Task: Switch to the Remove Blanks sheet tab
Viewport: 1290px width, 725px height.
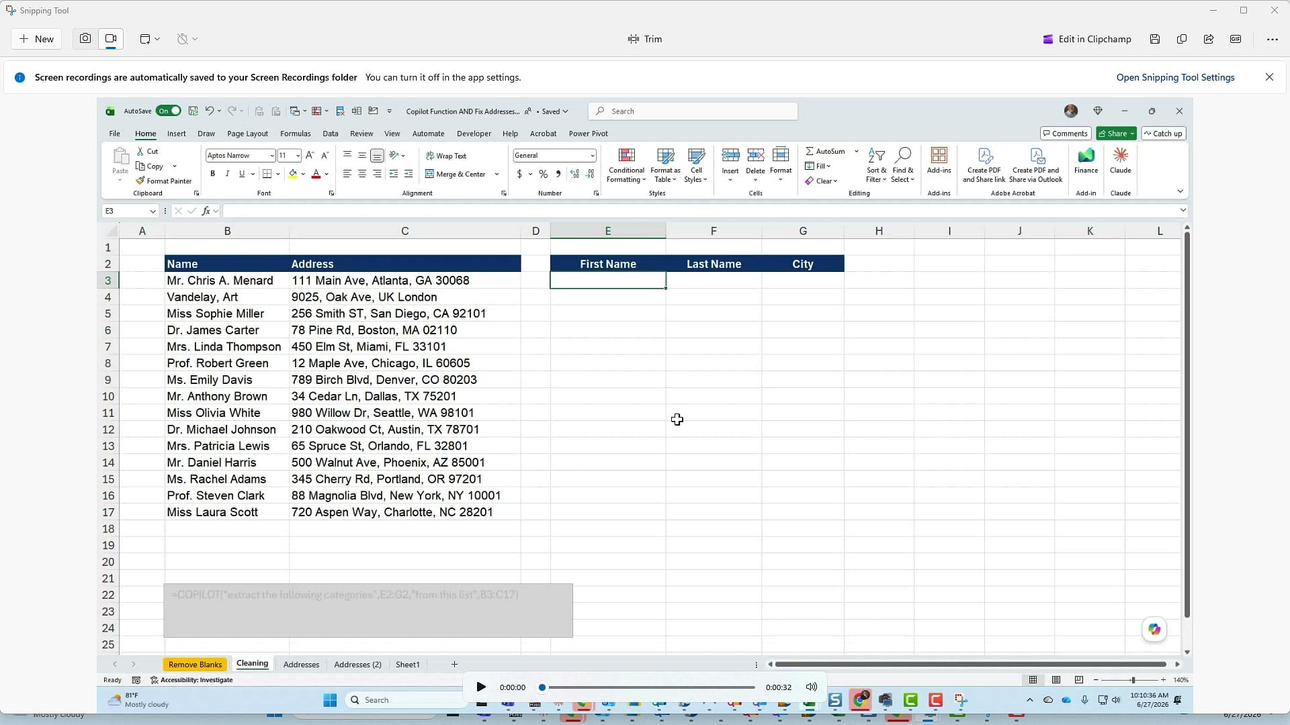Action: 195,665
